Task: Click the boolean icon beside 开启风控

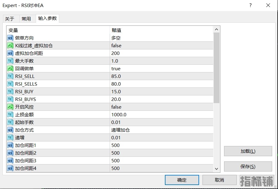Action: coord(10,107)
